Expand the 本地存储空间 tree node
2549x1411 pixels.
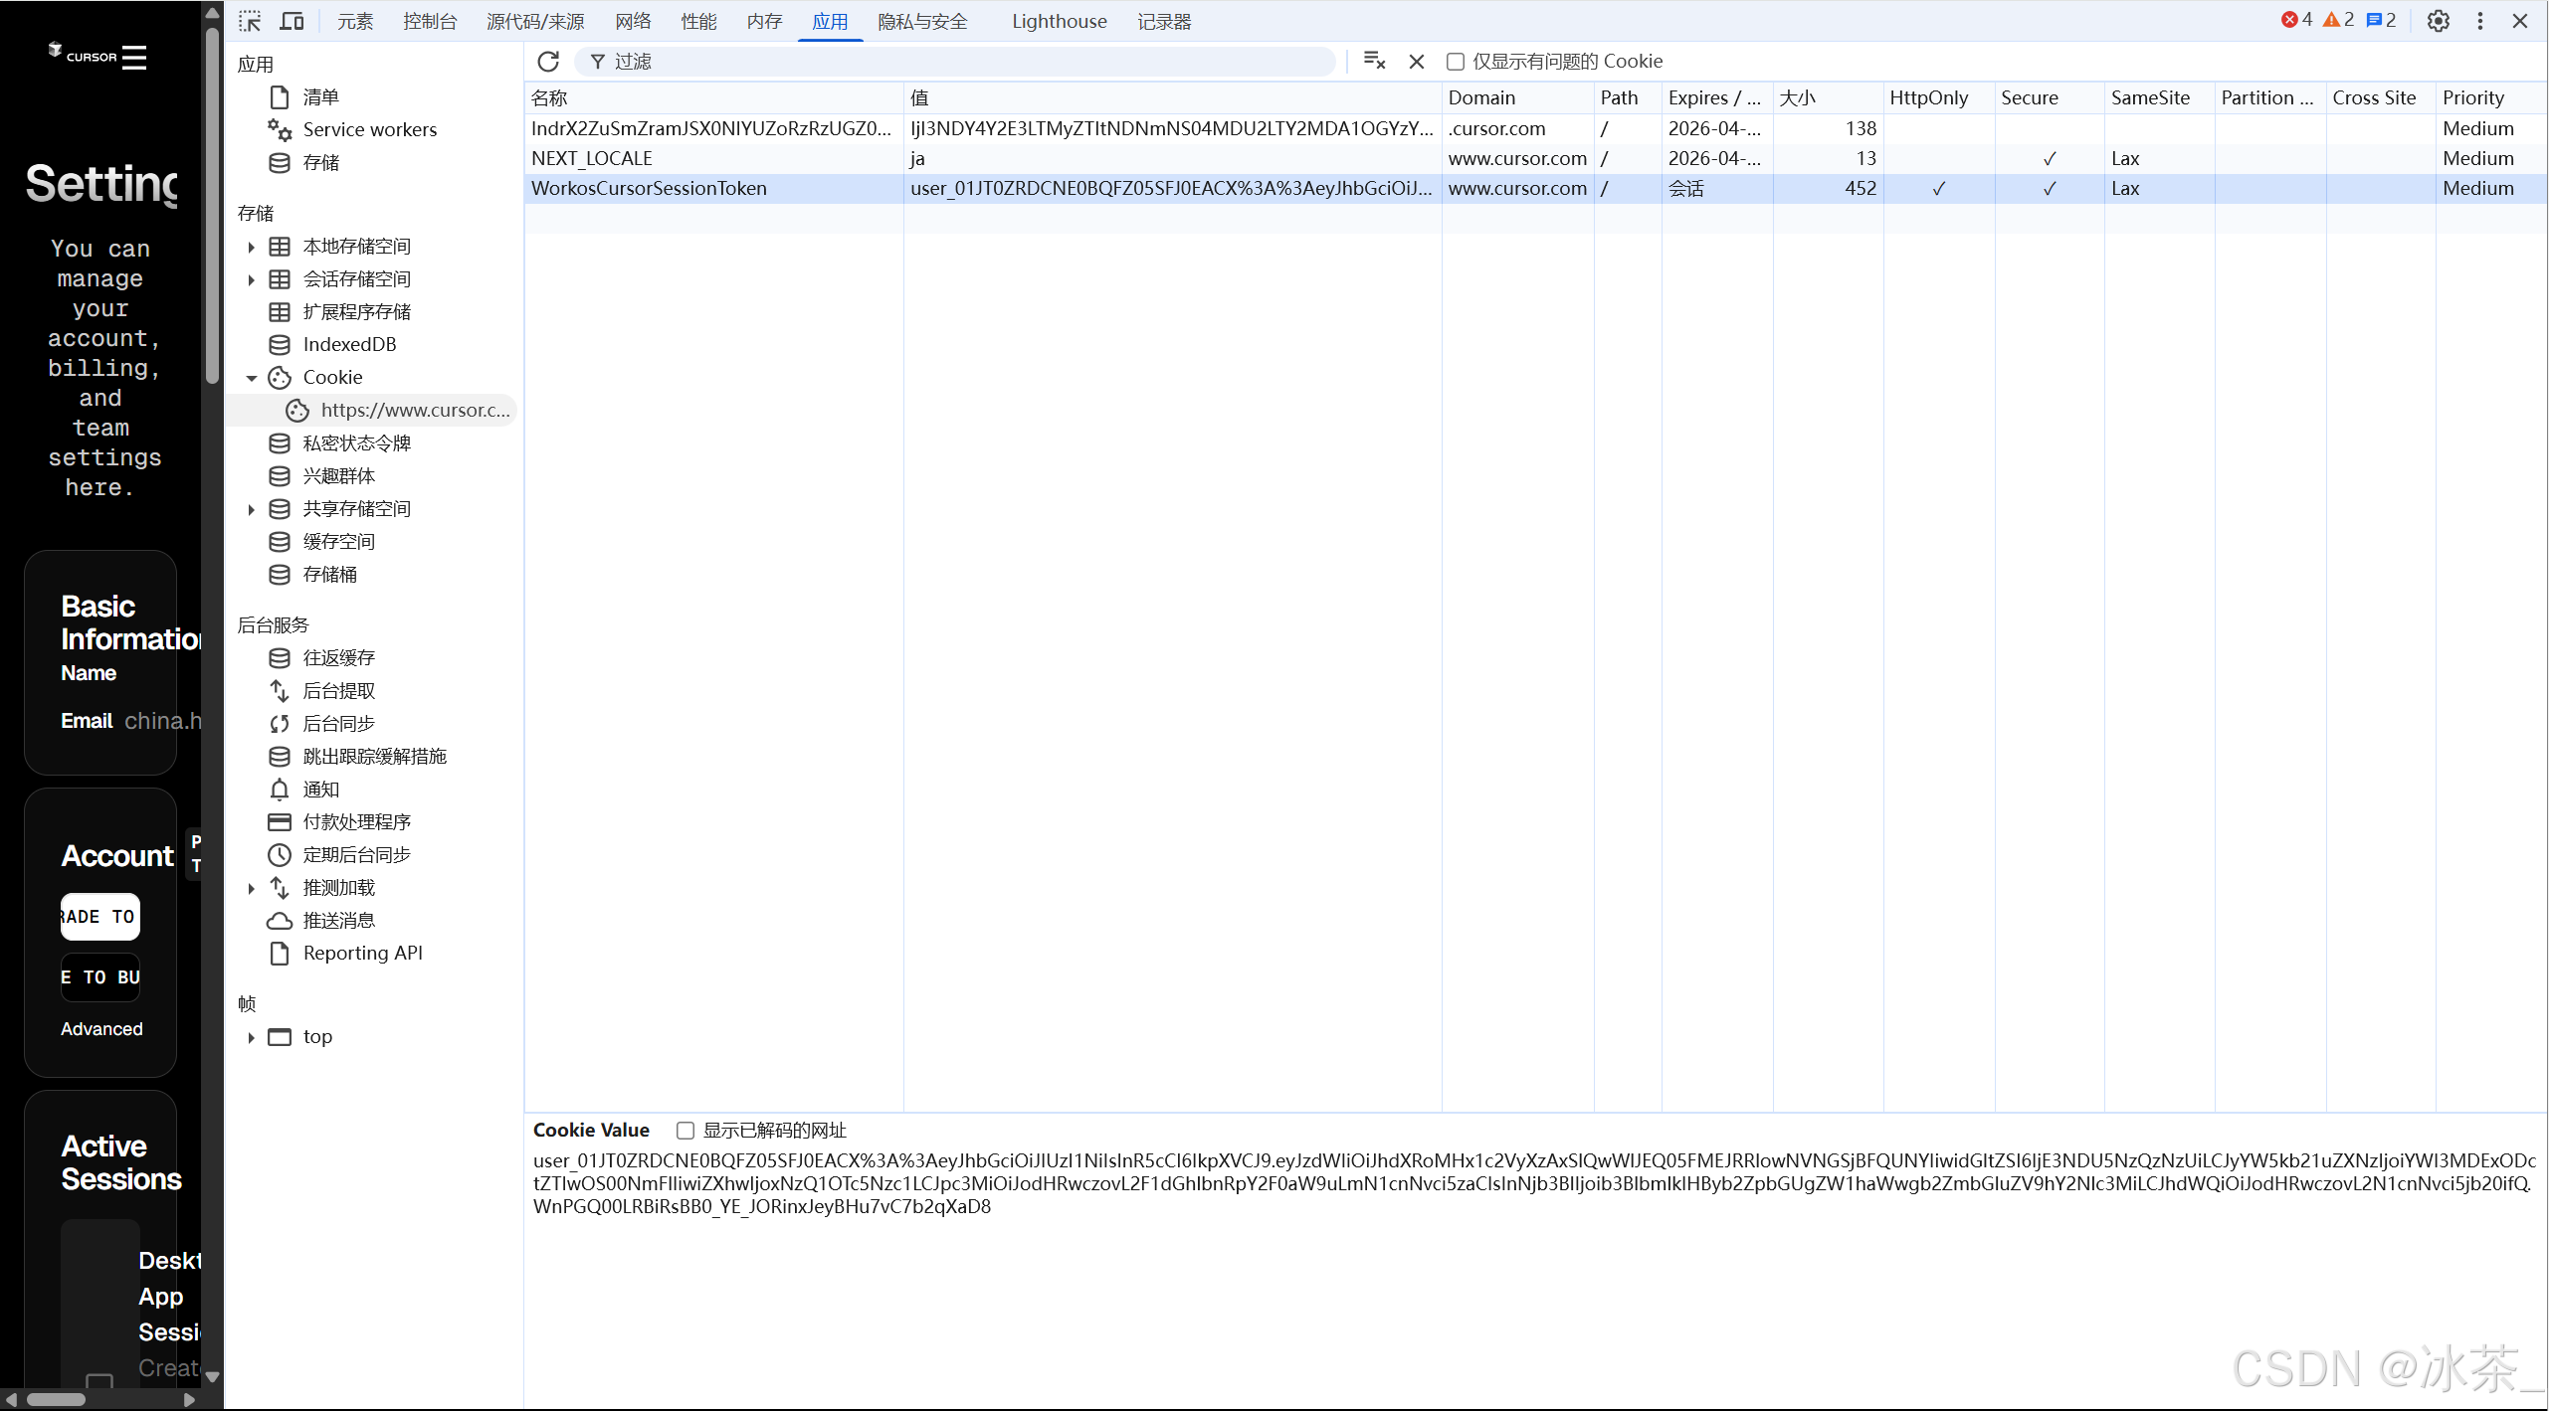(251, 247)
